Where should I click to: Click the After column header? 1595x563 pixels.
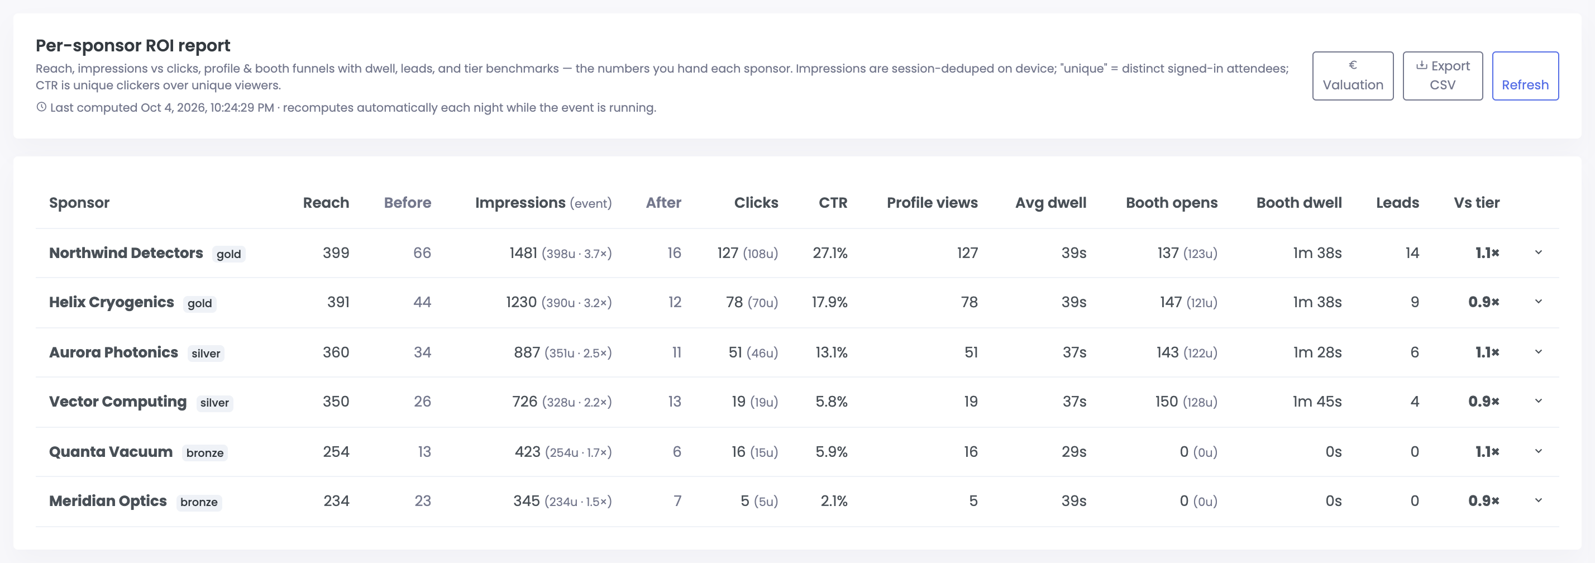point(663,203)
